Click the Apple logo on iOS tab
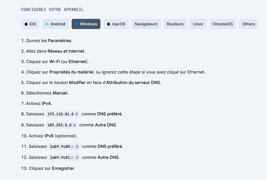This screenshot has width=267, height=180. [x=26, y=24]
